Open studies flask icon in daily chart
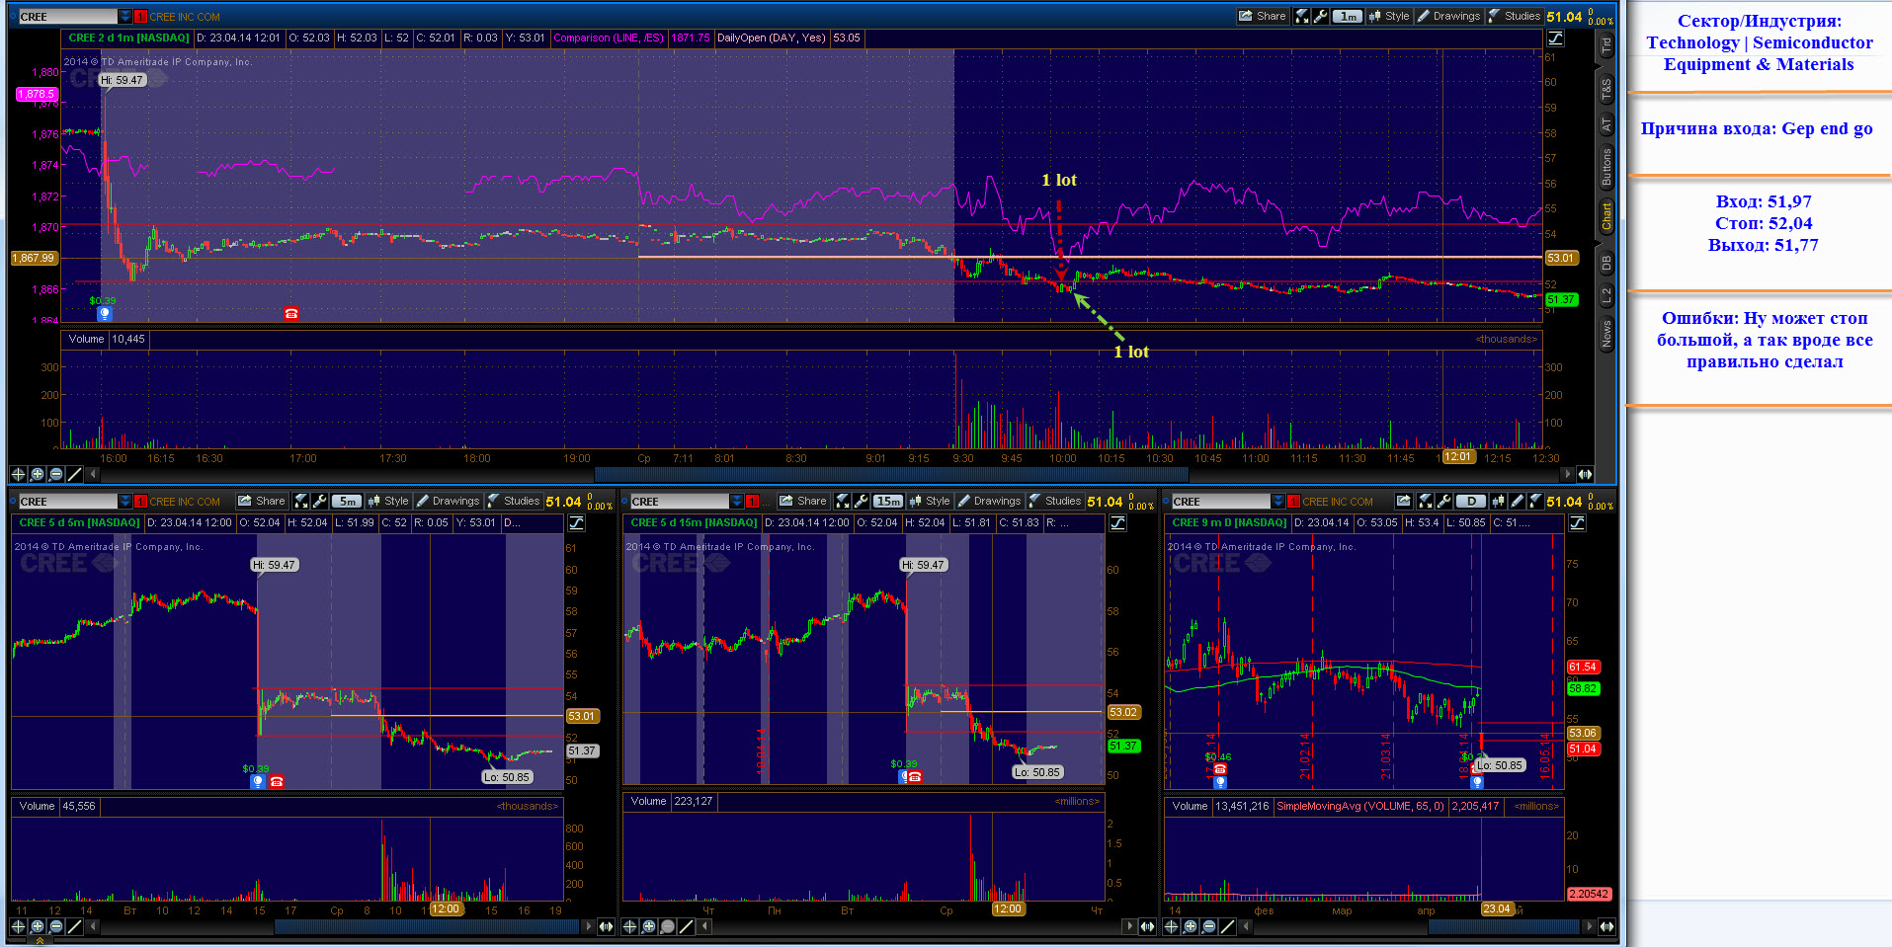This screenshot has height=947, width=1892. 1535,501
